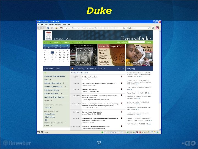The image size is (198, 149).
Task: Download icon for Triangle Nuclear Theory Colloquium
Action: (x=122, y=118)
